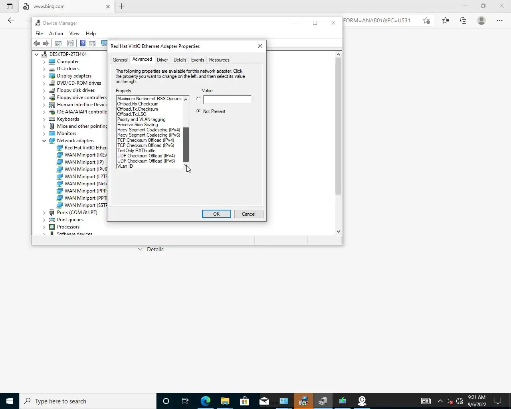Click the Property list scroll-up arrow
This screenshot has height=409, width=511.
(186, 99)
